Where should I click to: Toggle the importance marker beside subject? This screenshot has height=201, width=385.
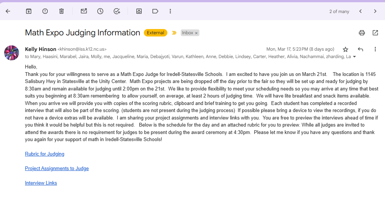tap(174, 33)
